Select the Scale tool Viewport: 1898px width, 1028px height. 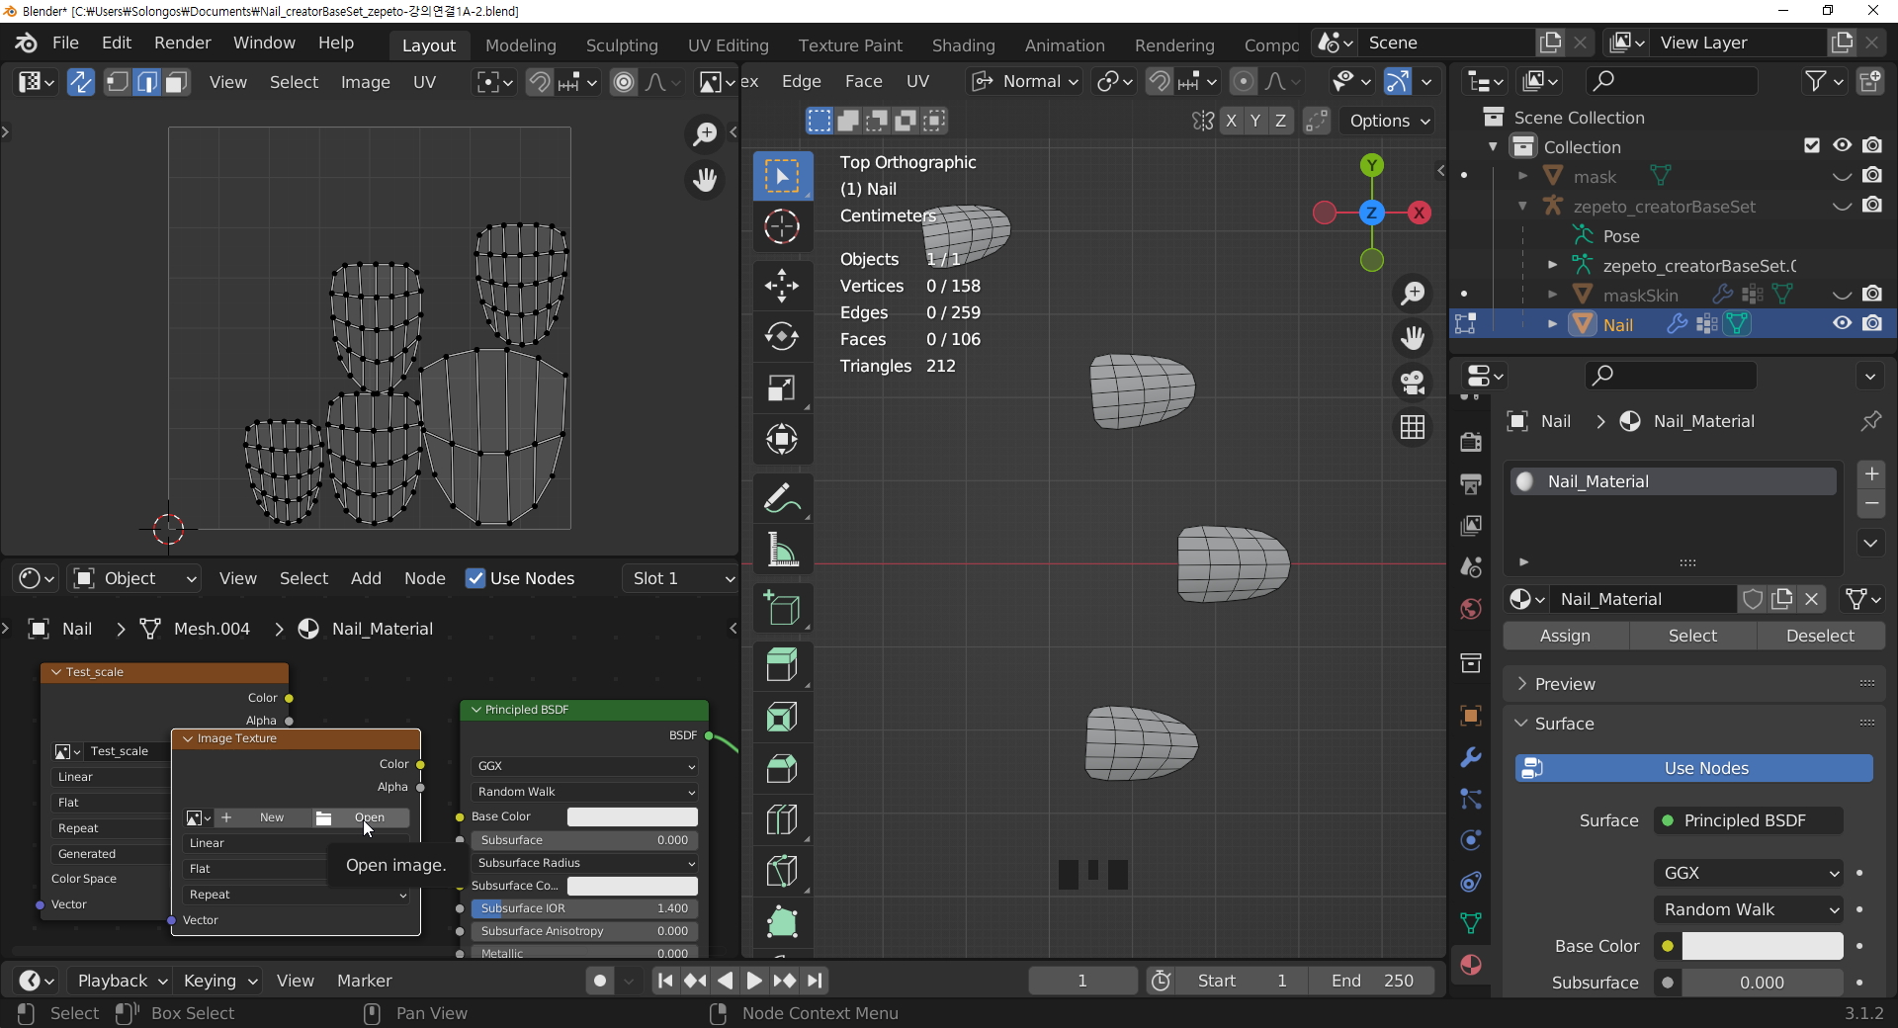pyautogui.click(x=782, y=388)
